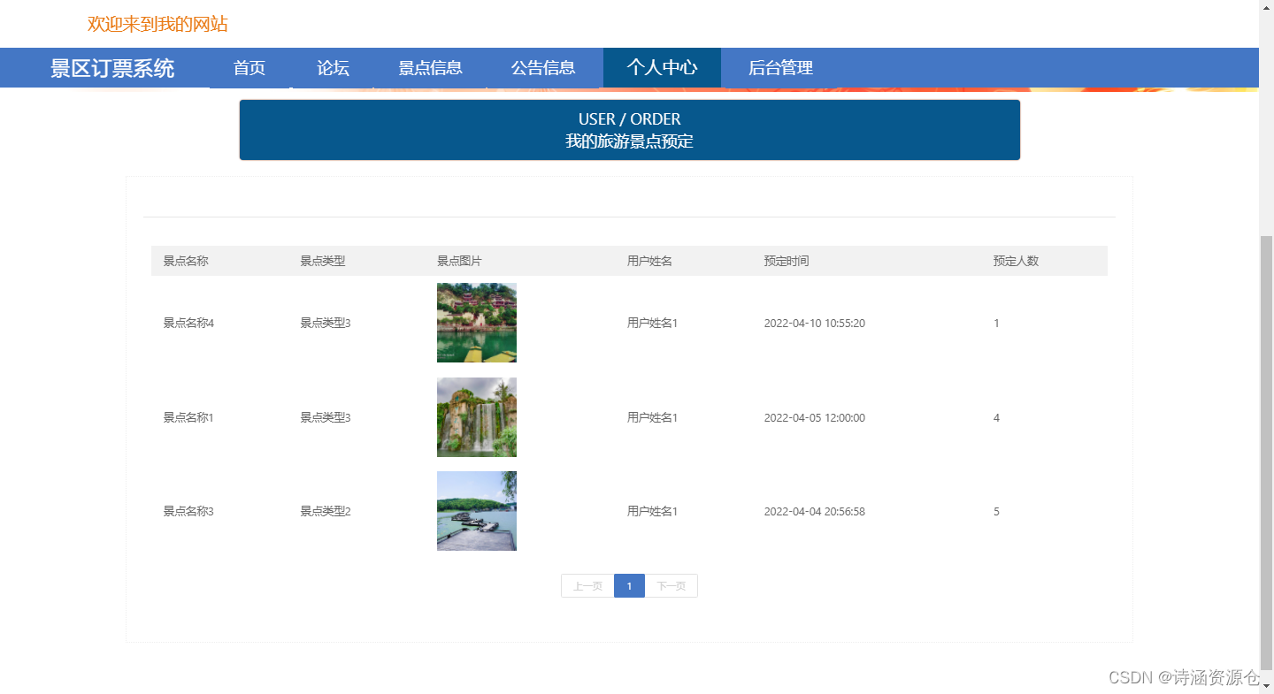Screen dimensions: 1274x694
Task: Click the 景点类型2 cell
Action: tap(326, 511)
